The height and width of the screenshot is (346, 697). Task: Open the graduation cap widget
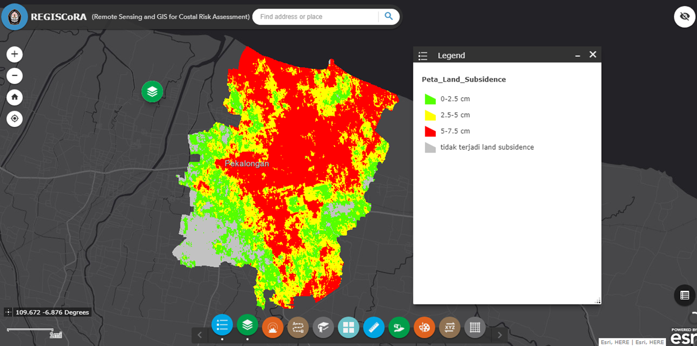(x=323, y=328)
